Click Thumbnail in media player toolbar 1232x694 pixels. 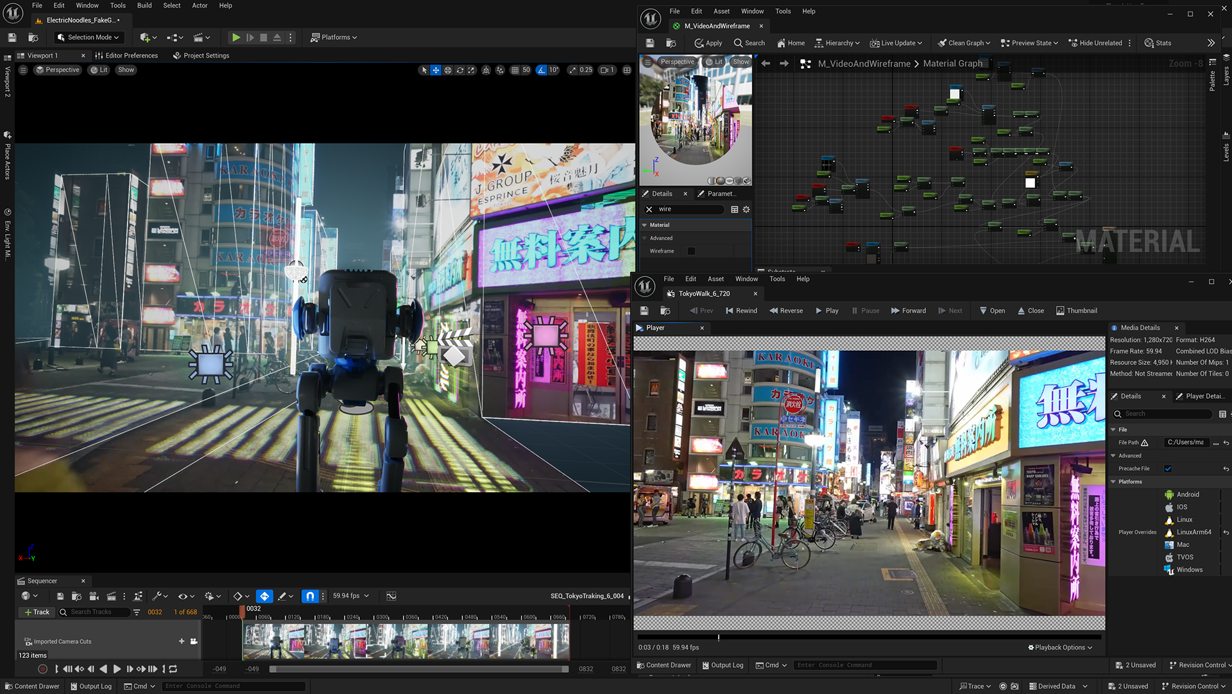pyautogui.click(x=1076, y=310)
